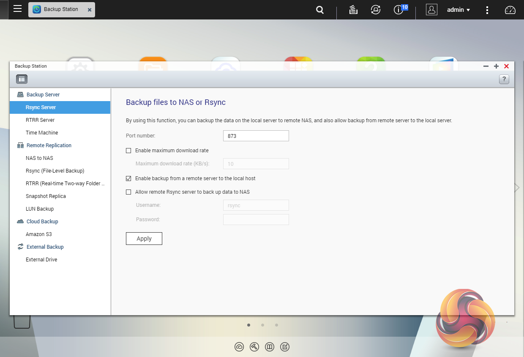Screen dimensions: 524x357
Task: Click the Username rsync field
Action: [x=256, y=205]
